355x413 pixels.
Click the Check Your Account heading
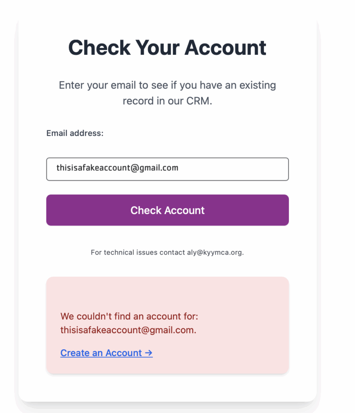click(167, 48)
